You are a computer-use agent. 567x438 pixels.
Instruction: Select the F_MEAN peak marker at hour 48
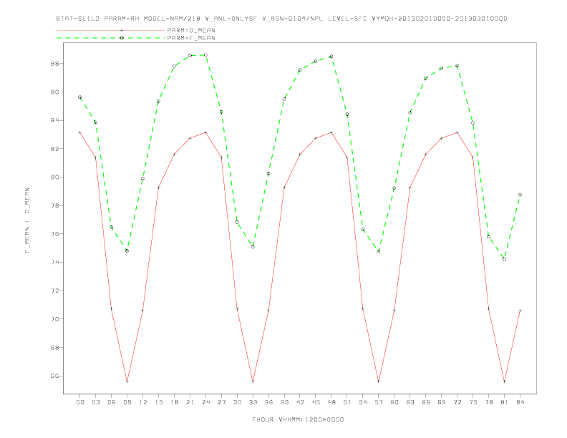[331, 57]
